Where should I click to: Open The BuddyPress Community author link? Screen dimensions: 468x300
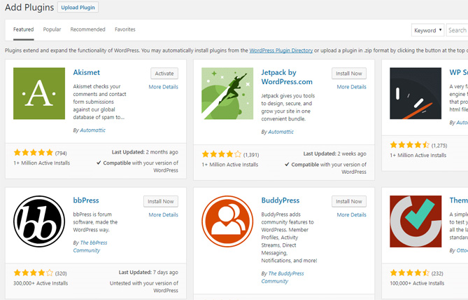tap(283, 278)
